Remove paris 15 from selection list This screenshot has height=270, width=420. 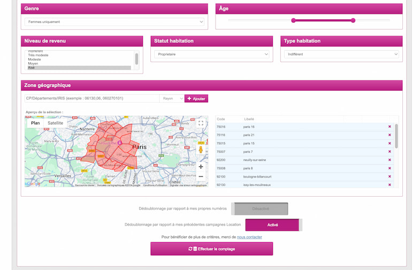pos(390,143)
